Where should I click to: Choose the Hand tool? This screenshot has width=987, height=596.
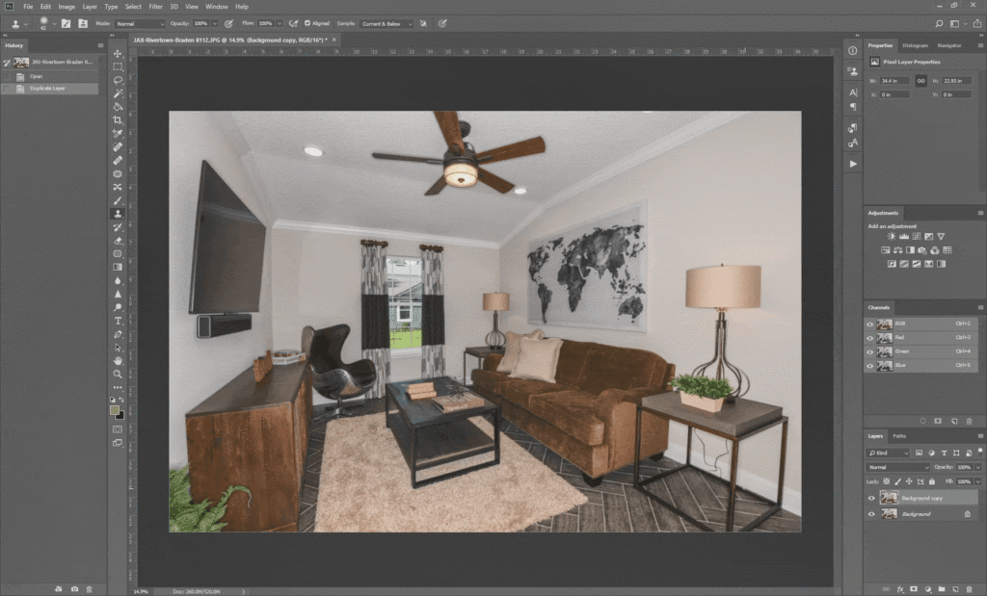pyautogui.click(x=118, y=360)
